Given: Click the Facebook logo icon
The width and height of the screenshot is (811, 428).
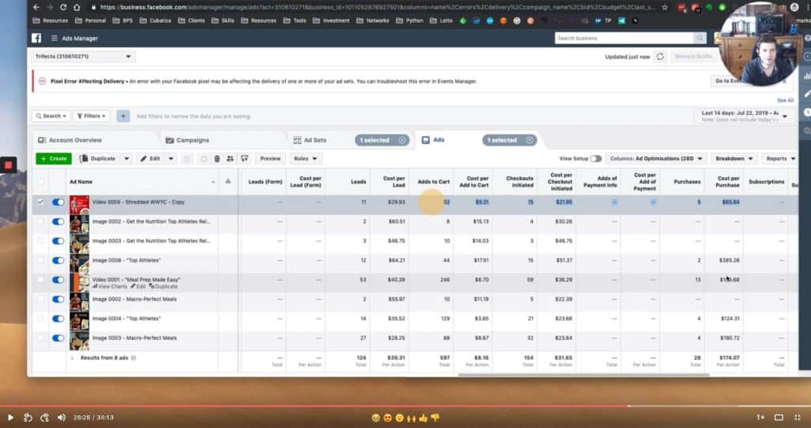Looking at the screenshot, I should (36, 38).
